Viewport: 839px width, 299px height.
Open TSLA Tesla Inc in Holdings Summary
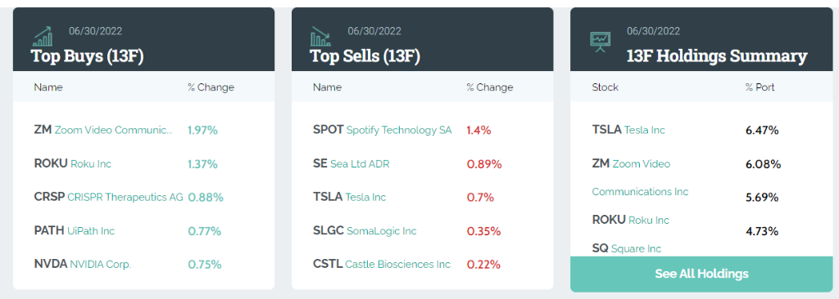coord(628,130)
